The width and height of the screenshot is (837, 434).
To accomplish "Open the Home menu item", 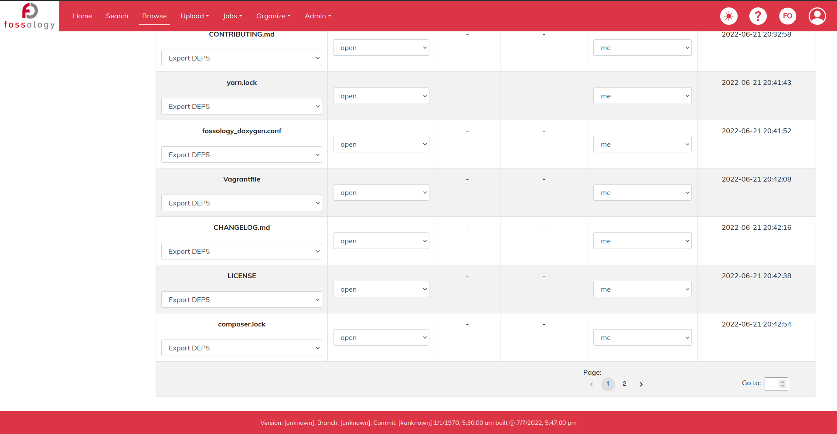I will pyautogui.click(x=82, y=16).
